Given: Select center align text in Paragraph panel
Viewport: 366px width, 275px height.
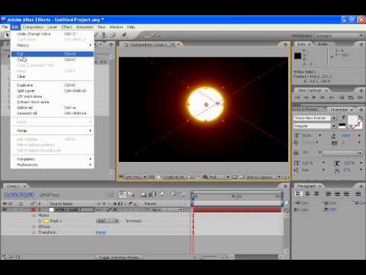Looking at the screenshot, I should (307, 194).
